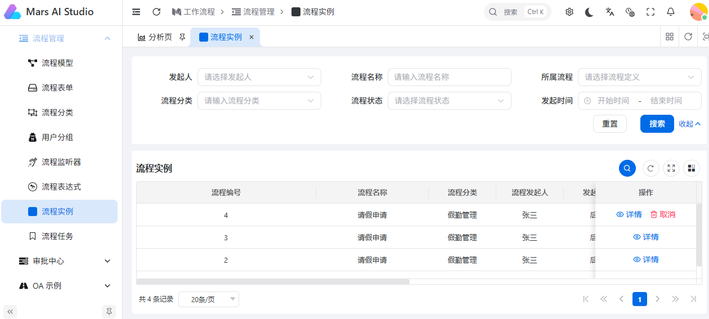Click the refresh icon beside breadcrumb
This screenshot has width=709, height=319.
click(x=156, y=12)
